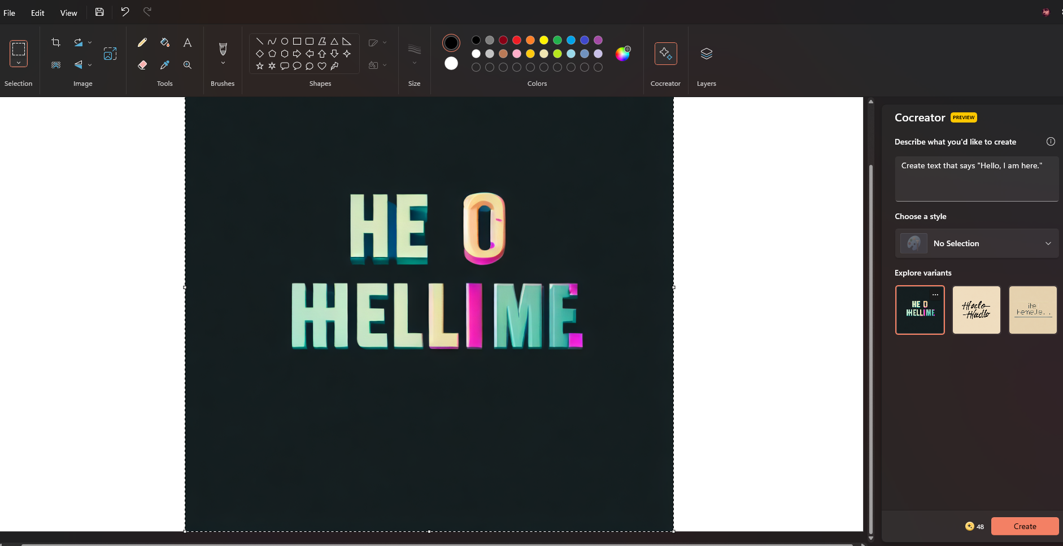Select the cursive script variant thumbnail
1063x546 pixels.
(x=977, y=310)
